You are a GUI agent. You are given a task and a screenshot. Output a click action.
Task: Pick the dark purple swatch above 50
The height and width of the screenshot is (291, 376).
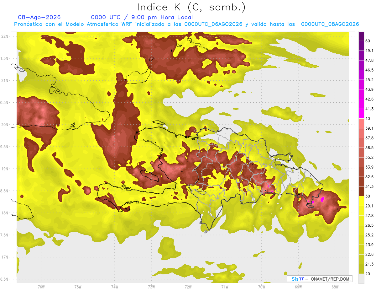tap(361, 36)
